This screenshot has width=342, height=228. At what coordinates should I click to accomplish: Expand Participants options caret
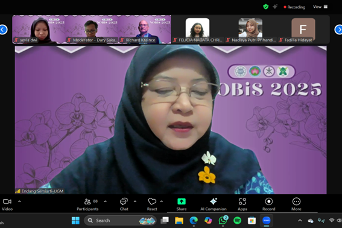106,201
